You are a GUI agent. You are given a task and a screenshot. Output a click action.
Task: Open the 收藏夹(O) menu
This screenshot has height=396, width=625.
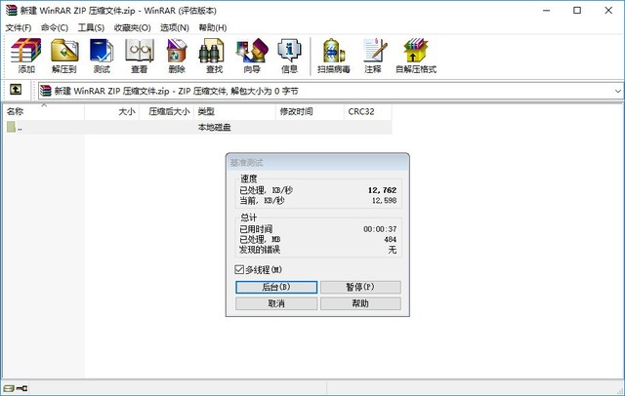(133, 27)
